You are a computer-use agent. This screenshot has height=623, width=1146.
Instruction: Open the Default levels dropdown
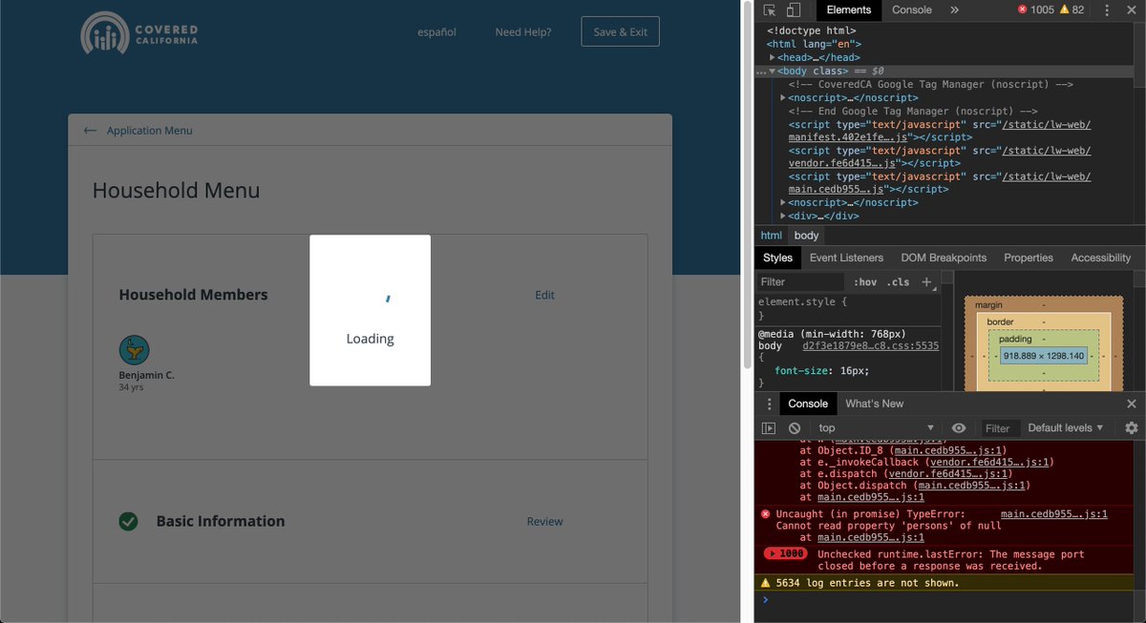pyautogui.click(x=1066, y=428)
